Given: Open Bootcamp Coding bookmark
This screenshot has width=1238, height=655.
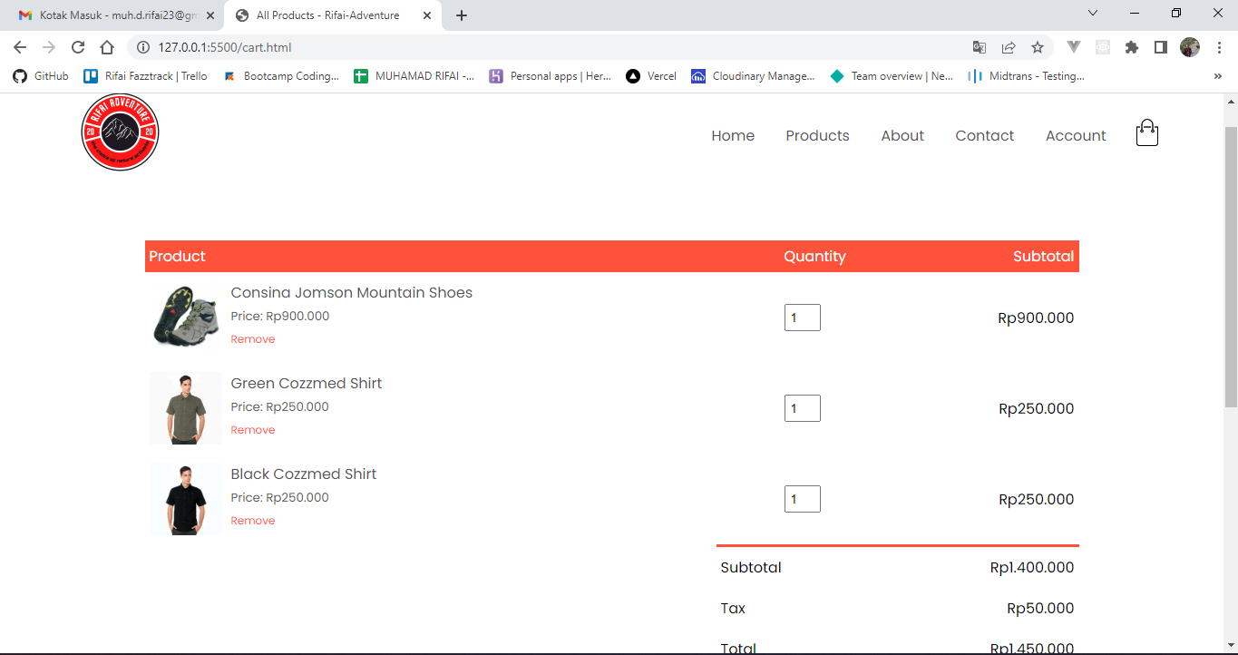Looking at the screenshot, I should point(281,76).
